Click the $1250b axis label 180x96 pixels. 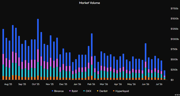(x=174, y=29)
